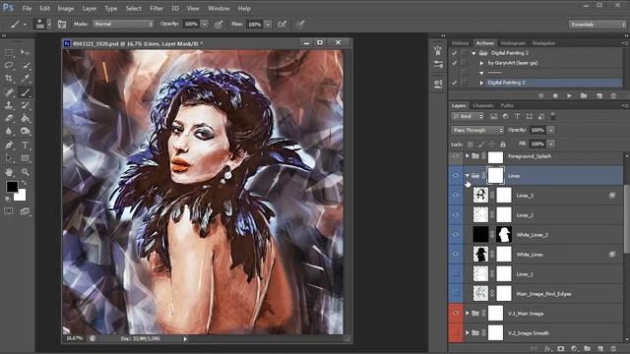Show the Lines_1 layer
The image size is (630, 354).
point(456,274)
